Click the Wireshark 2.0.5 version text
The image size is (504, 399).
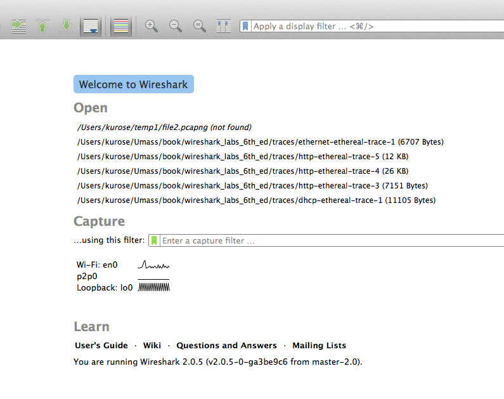click(x=217, y=362)
